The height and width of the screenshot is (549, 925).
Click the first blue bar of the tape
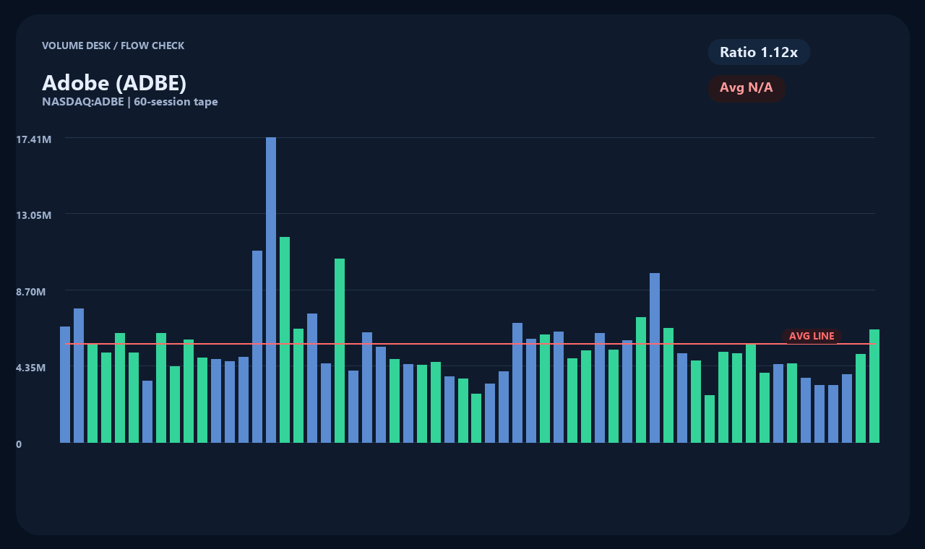click(65, 384)
